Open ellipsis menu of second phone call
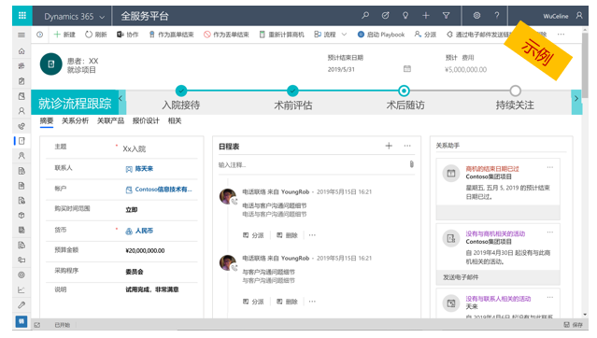 click(312, 302)
